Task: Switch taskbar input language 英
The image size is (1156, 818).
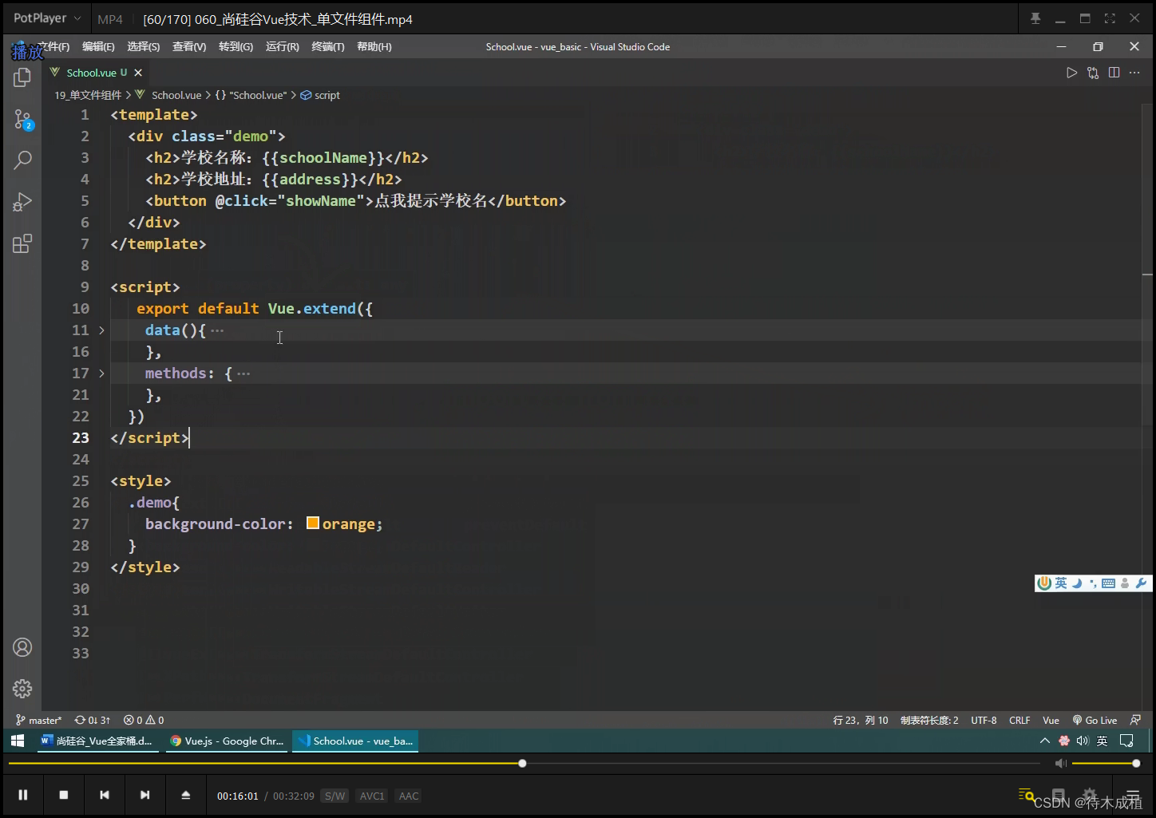Action: (1102, 741)
